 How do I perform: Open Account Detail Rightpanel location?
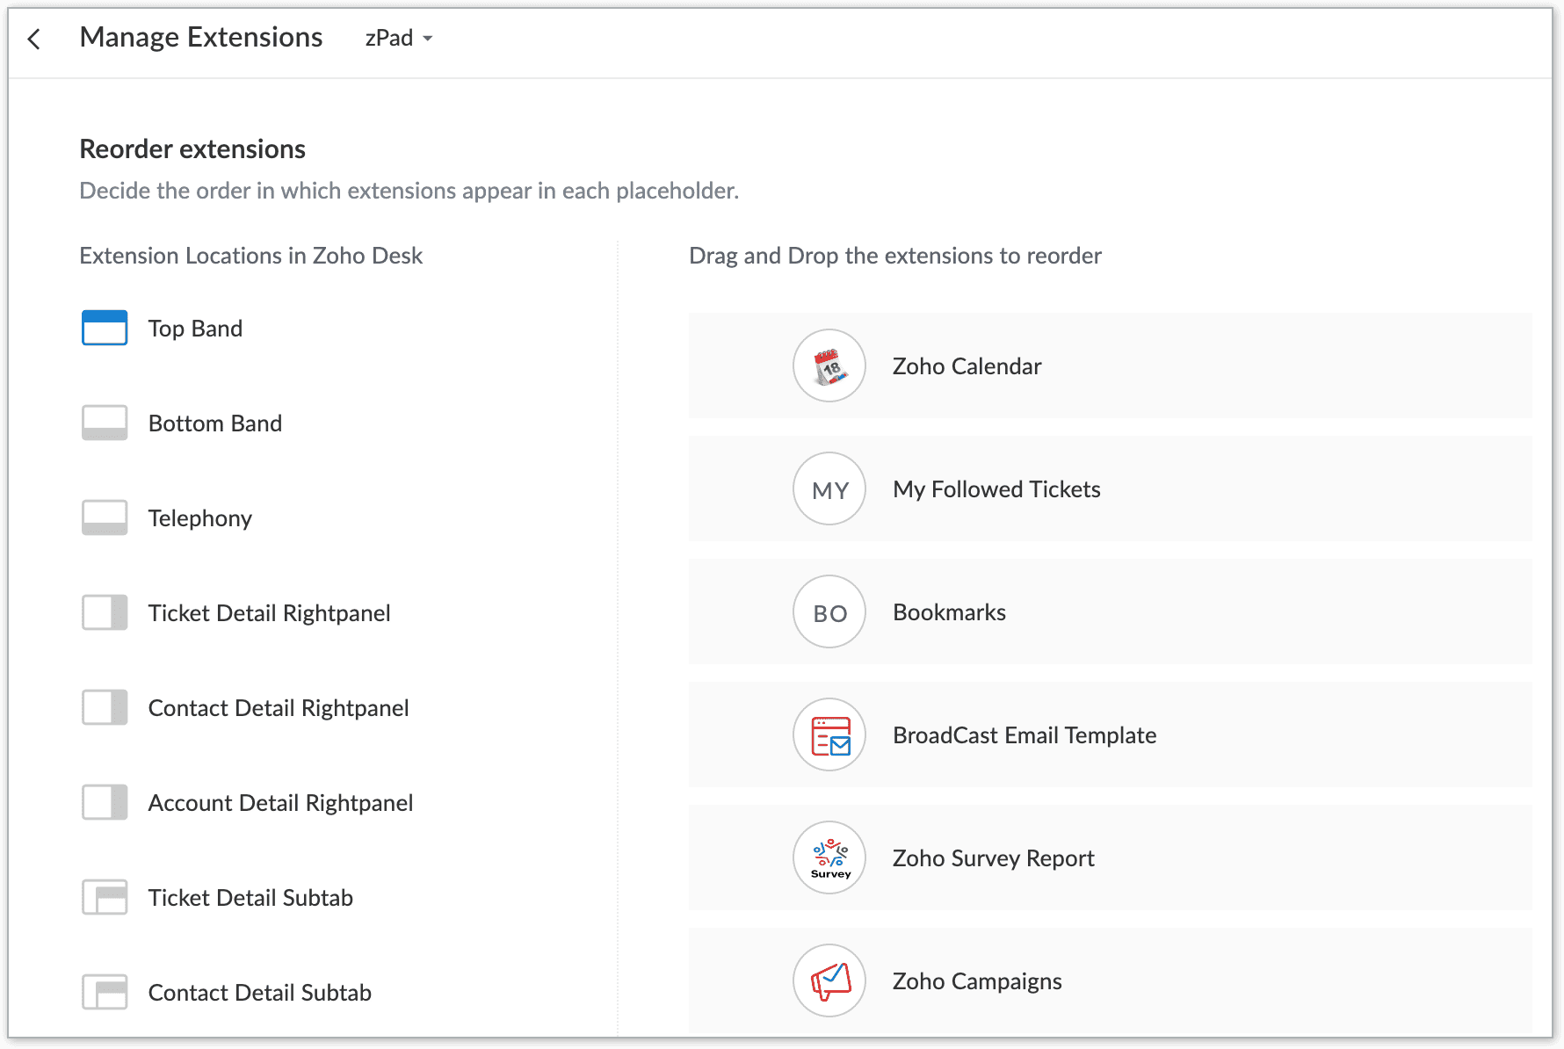(x=280, y=803)
